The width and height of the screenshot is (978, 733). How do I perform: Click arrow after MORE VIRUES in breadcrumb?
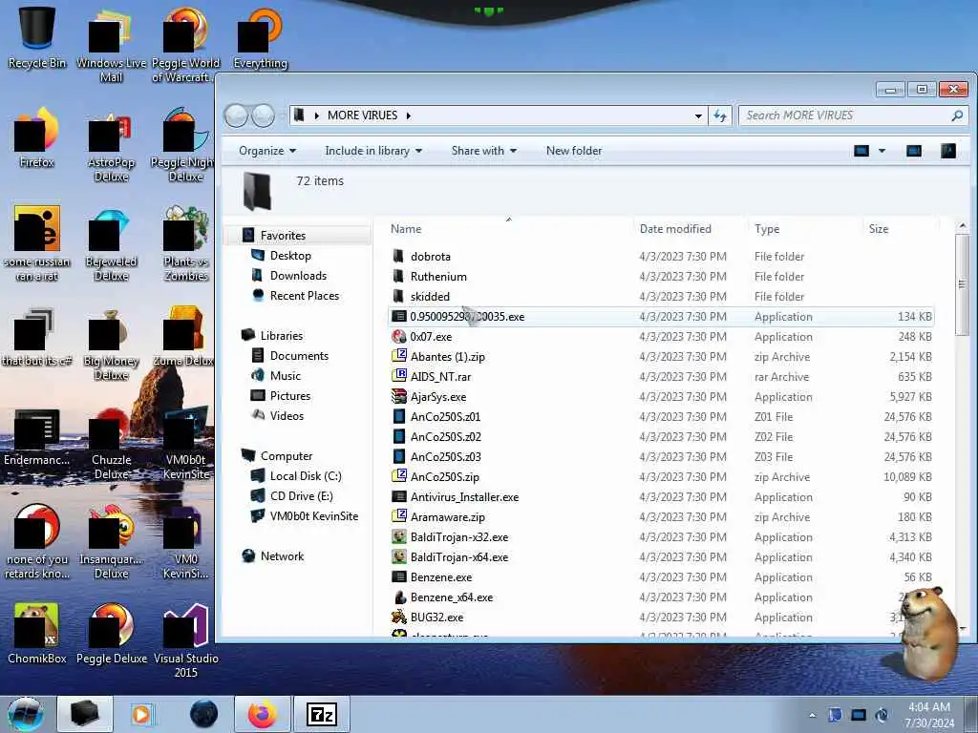click(x=409, y=115)
